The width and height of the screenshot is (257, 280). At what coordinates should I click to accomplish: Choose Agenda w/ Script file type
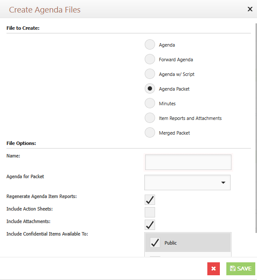[150, 74]
